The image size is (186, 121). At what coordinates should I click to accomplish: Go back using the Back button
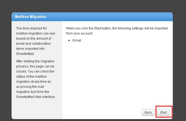148,112
